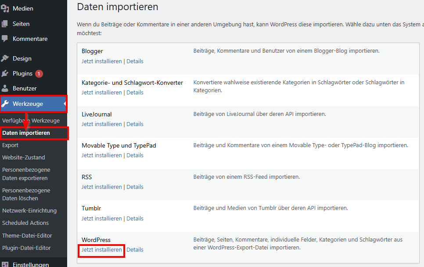
Task: Open Plugin-Datei-Editor submenu item
Action: coord(26,248)
